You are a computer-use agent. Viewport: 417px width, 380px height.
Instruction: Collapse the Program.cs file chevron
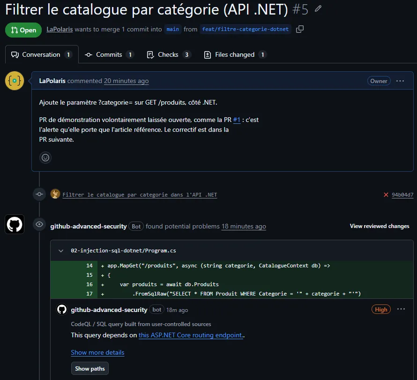61,251
